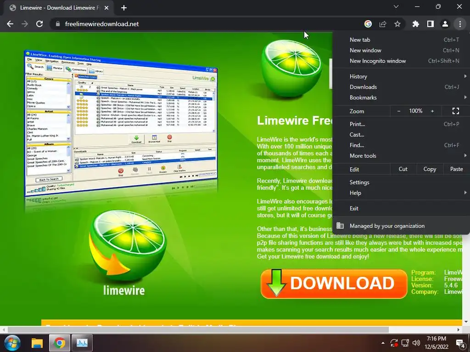Click Cut in the Edit row
This screenshot has height=352, width=470.
tap(403, 169)
